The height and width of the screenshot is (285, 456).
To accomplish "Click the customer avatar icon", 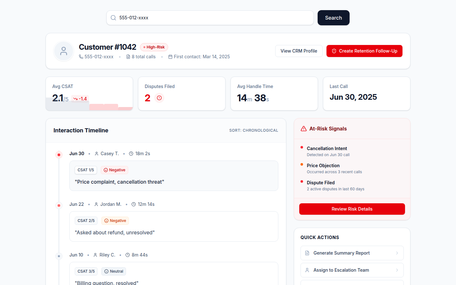I will pos(64,51).
